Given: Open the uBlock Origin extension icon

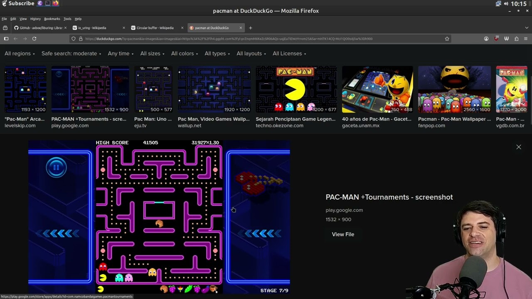Looking at the screenshot, I should click(x=496, y=39).
